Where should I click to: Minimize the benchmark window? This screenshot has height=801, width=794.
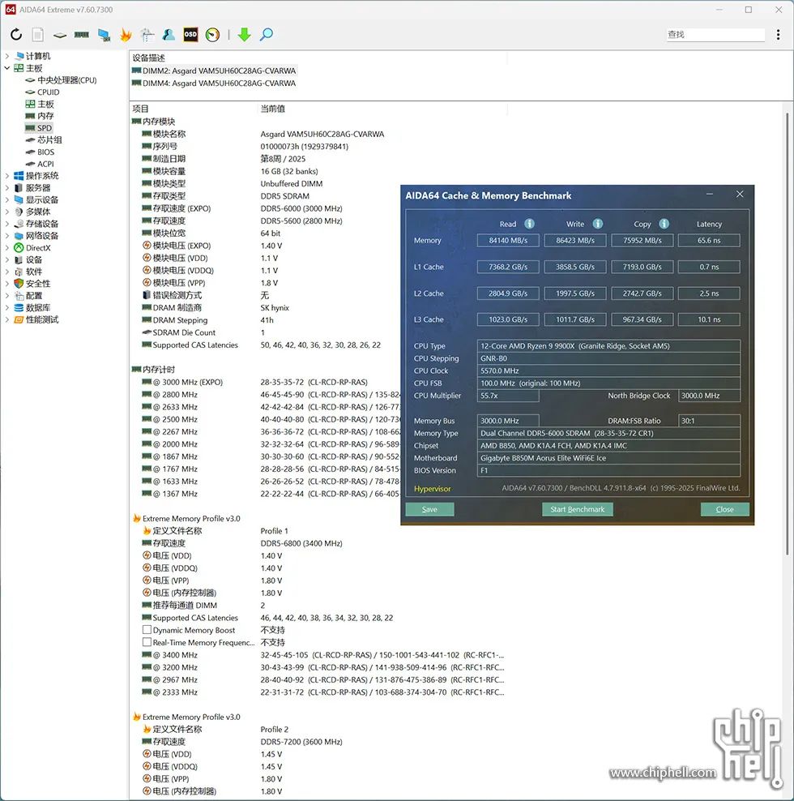pyautogui.click(x=710, y=194)
